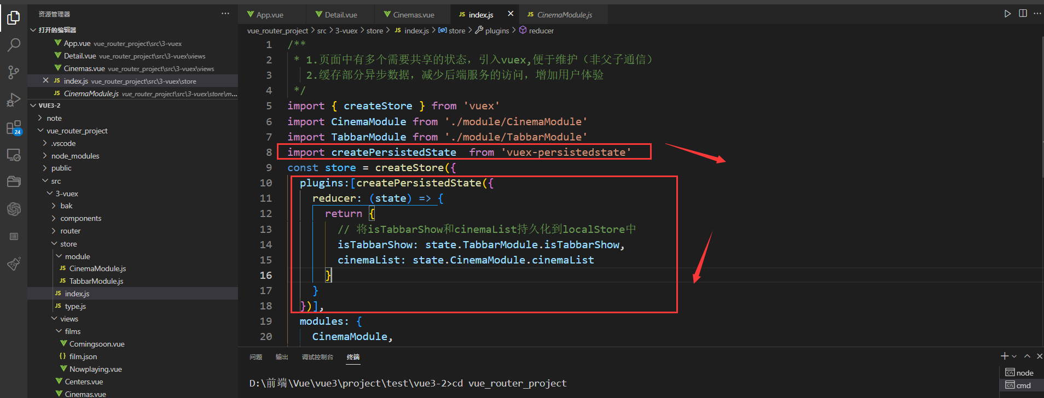Close the index.js editor tab
The image size is (1044, 398).
point(511,14)
